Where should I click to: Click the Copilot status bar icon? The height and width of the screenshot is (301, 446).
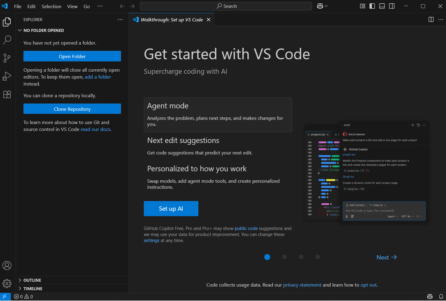tap(430, 296)
